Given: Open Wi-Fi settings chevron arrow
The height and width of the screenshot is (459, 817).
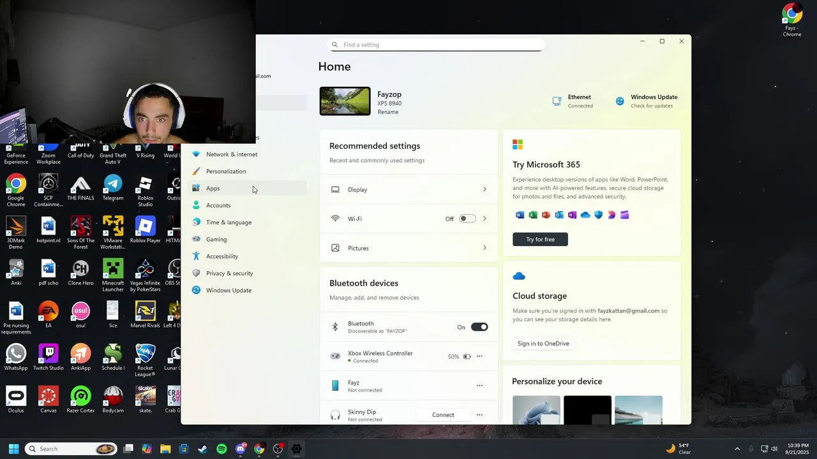Looking at the screenshot, I should 484,219.
